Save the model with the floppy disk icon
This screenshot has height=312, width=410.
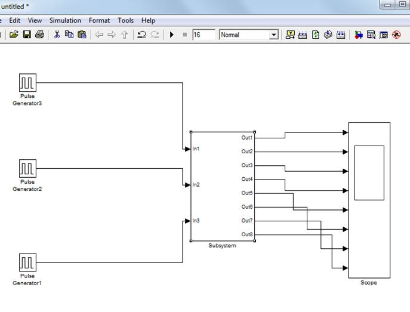[x=27, y=35]
